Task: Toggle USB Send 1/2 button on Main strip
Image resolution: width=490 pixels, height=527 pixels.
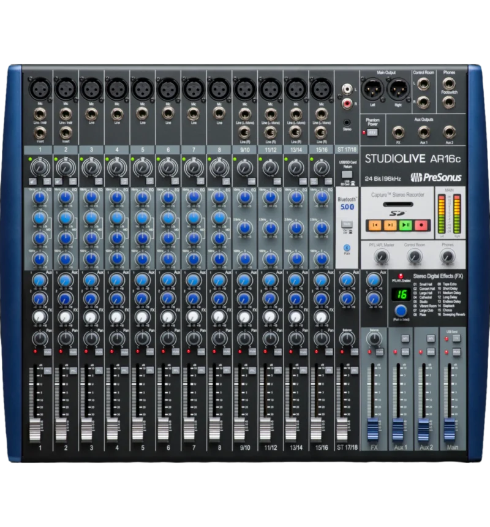Action: tap(456, 339)
